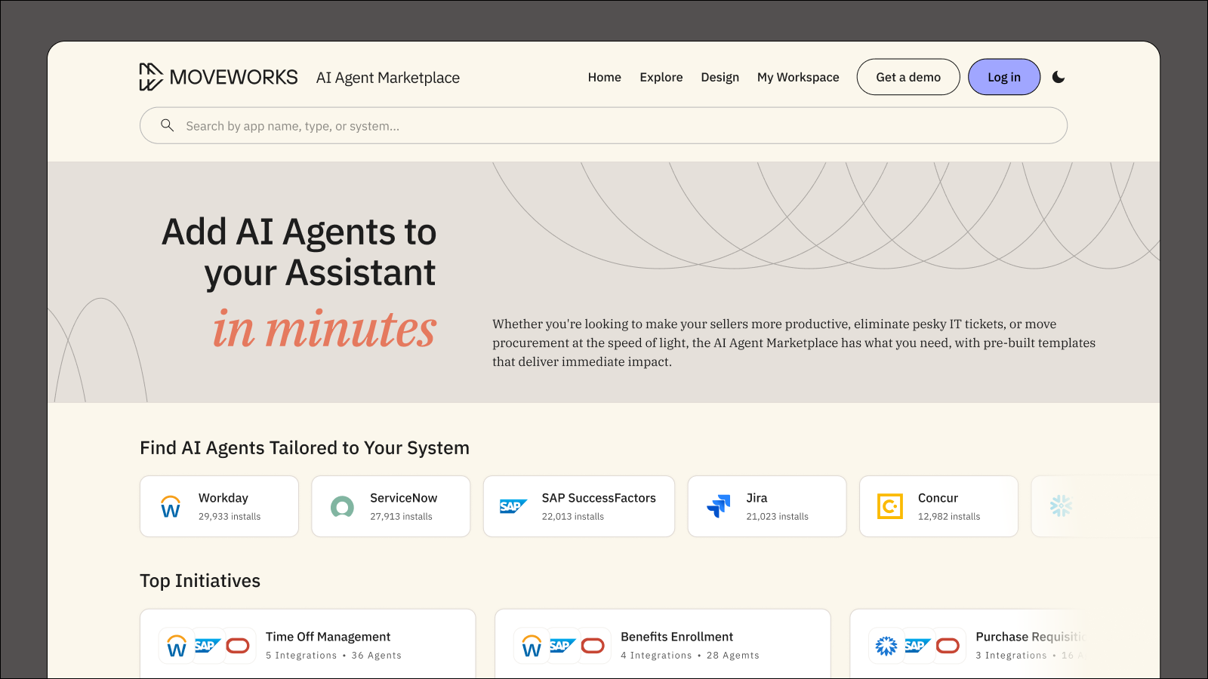
Task: Click the search field to enter an app name
Action: click(x=528, y=125)
